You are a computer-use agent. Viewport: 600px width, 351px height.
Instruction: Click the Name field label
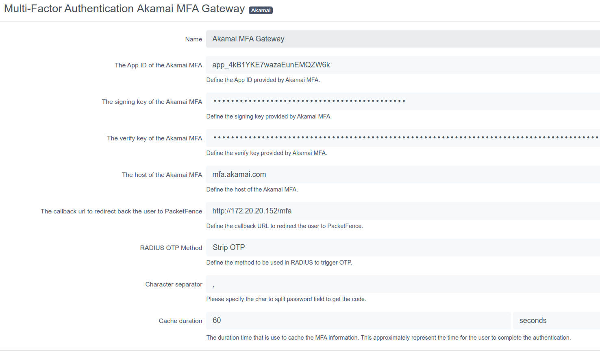pyautogui.click(x=193, y=39)
